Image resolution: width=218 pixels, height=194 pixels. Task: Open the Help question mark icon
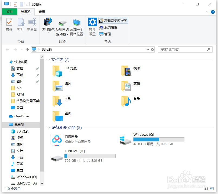pyautogui.click(x=213, y=12)
